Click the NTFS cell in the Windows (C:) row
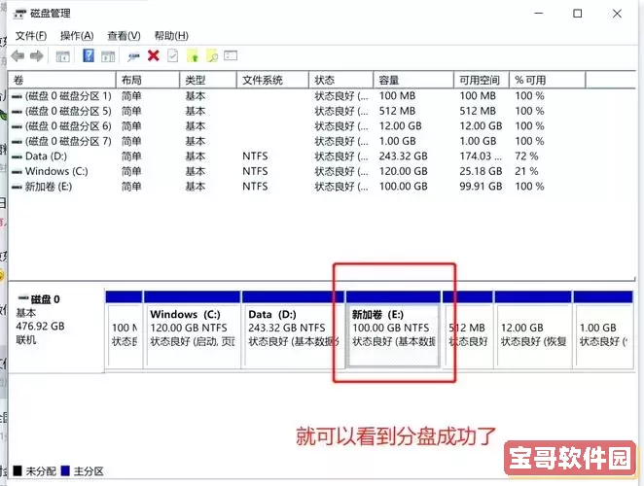Image resolution: width=644 pixels, height=486 pixels. coord(255,171)
